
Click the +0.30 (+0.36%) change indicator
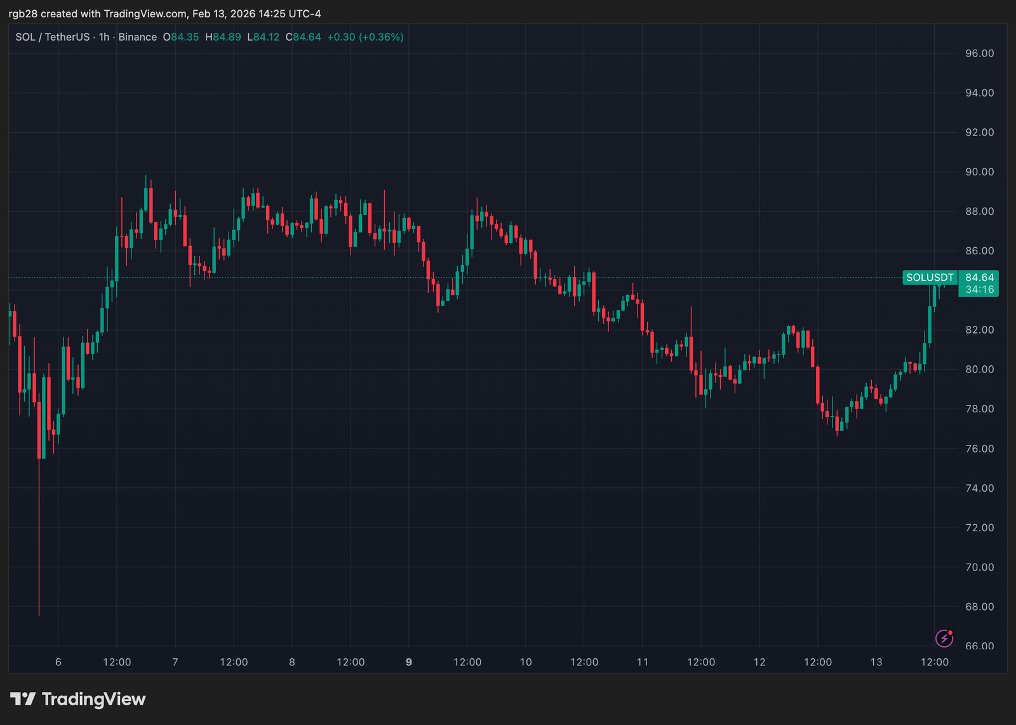[364, 37]
